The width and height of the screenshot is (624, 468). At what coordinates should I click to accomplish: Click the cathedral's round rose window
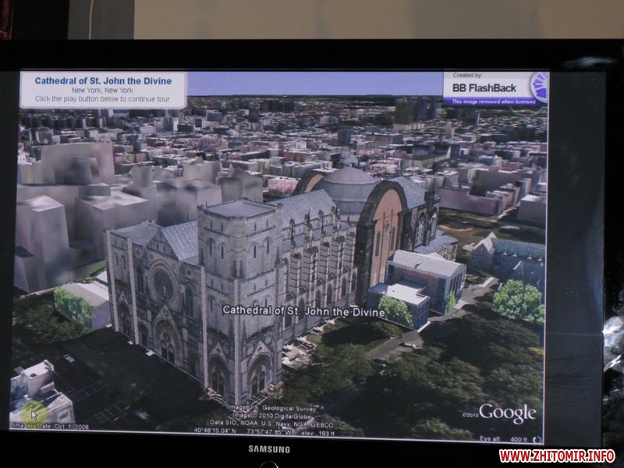pyautogui.click(x=164, y=285)
